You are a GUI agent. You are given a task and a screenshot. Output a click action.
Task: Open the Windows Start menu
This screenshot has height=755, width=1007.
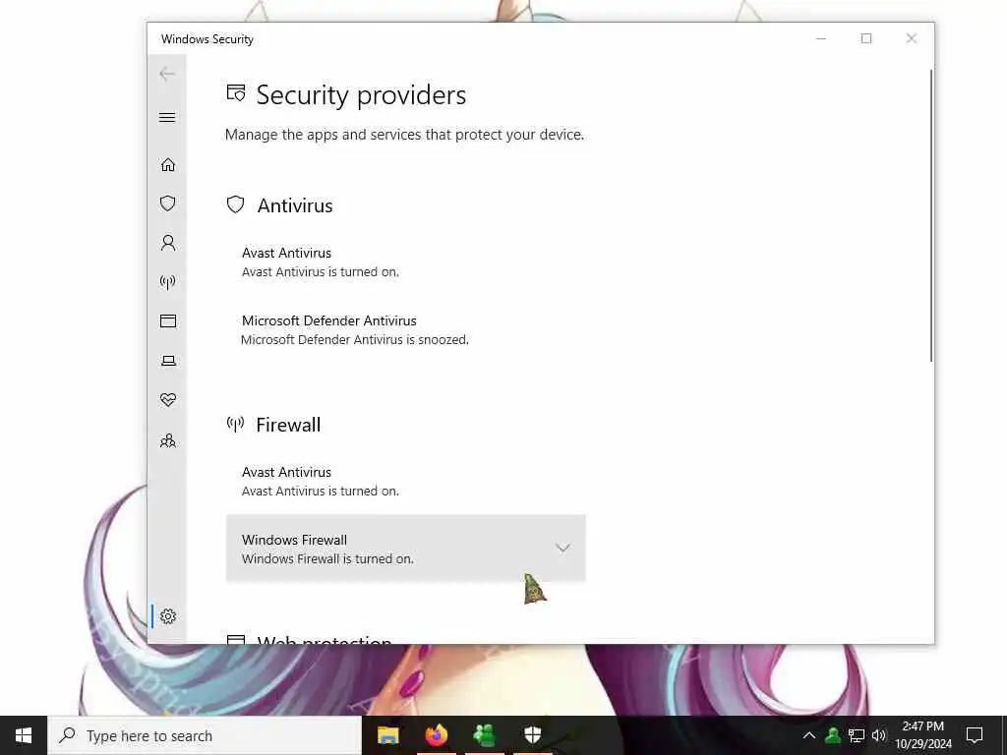24,735
